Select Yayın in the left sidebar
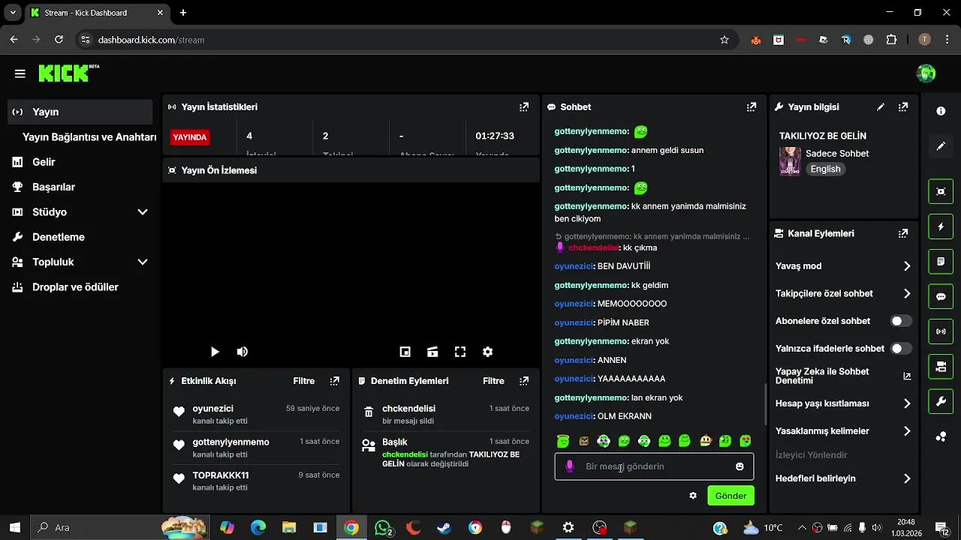This screenshot has width=961, height=540. click(x=80, y=112)
